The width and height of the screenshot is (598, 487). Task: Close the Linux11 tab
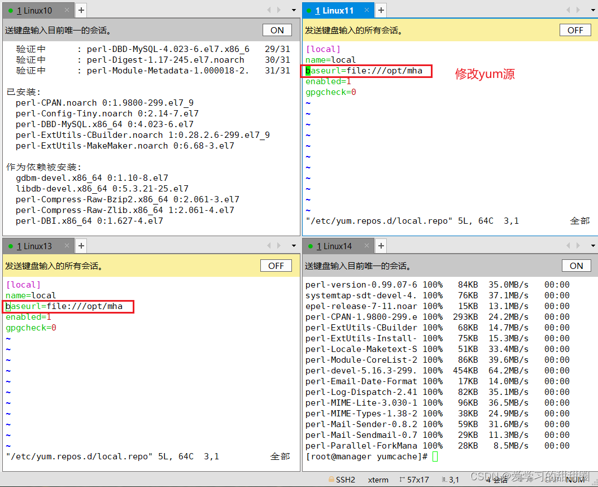tap(366, 10)
